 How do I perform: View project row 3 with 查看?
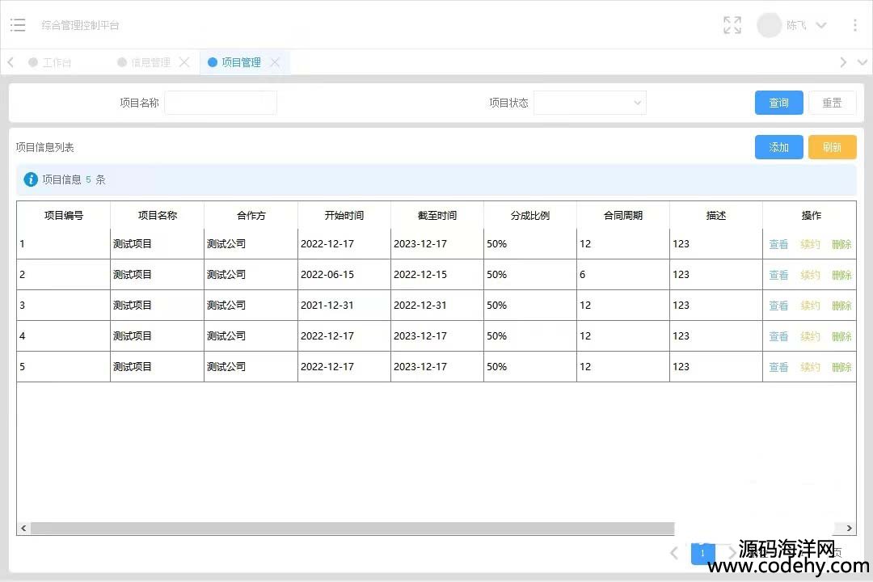(778, 306)
